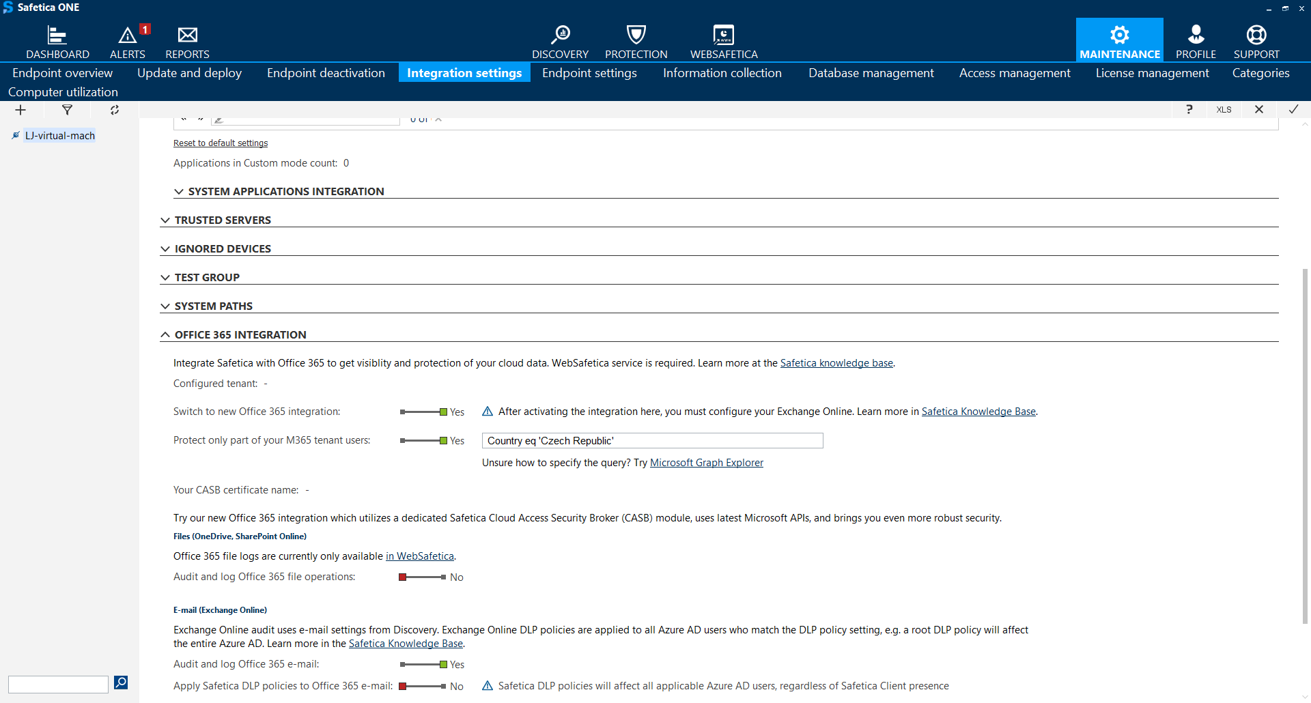Screen dimensions: 1311x703
Task: Switch to the Endpoint settings tab
Action: pyautogui.click(x=589, y=73)
